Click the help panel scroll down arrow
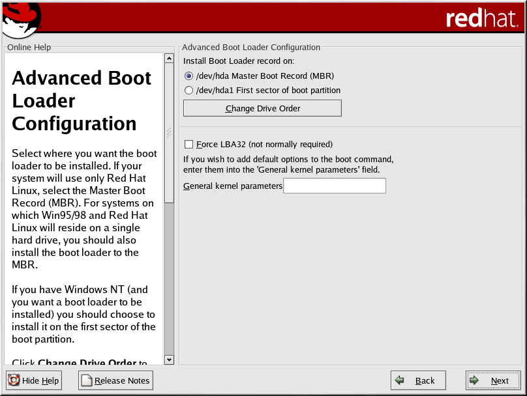The width and height of the screenshot is (527, 396). 170,360
